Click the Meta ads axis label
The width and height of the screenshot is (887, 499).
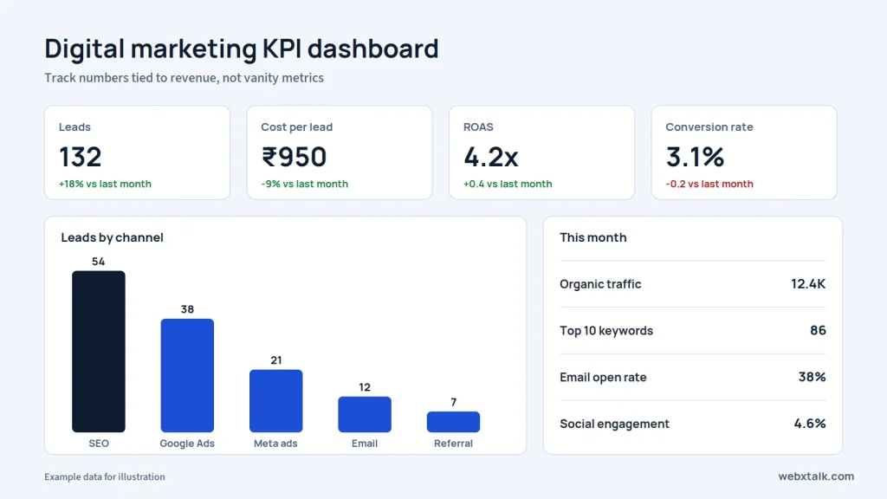pyautogui.click(x=275, y=444)
